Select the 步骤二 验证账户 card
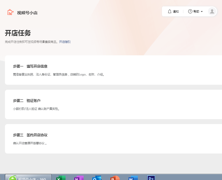The width and height of the screenshot is (222, 180). (x=113, y=105)
